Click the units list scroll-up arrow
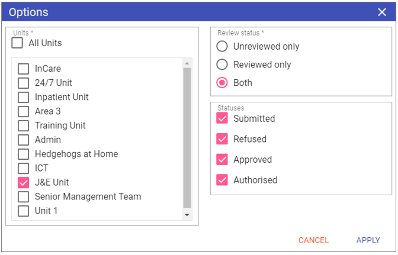The image size is (398, 255). tap(187, 63)
